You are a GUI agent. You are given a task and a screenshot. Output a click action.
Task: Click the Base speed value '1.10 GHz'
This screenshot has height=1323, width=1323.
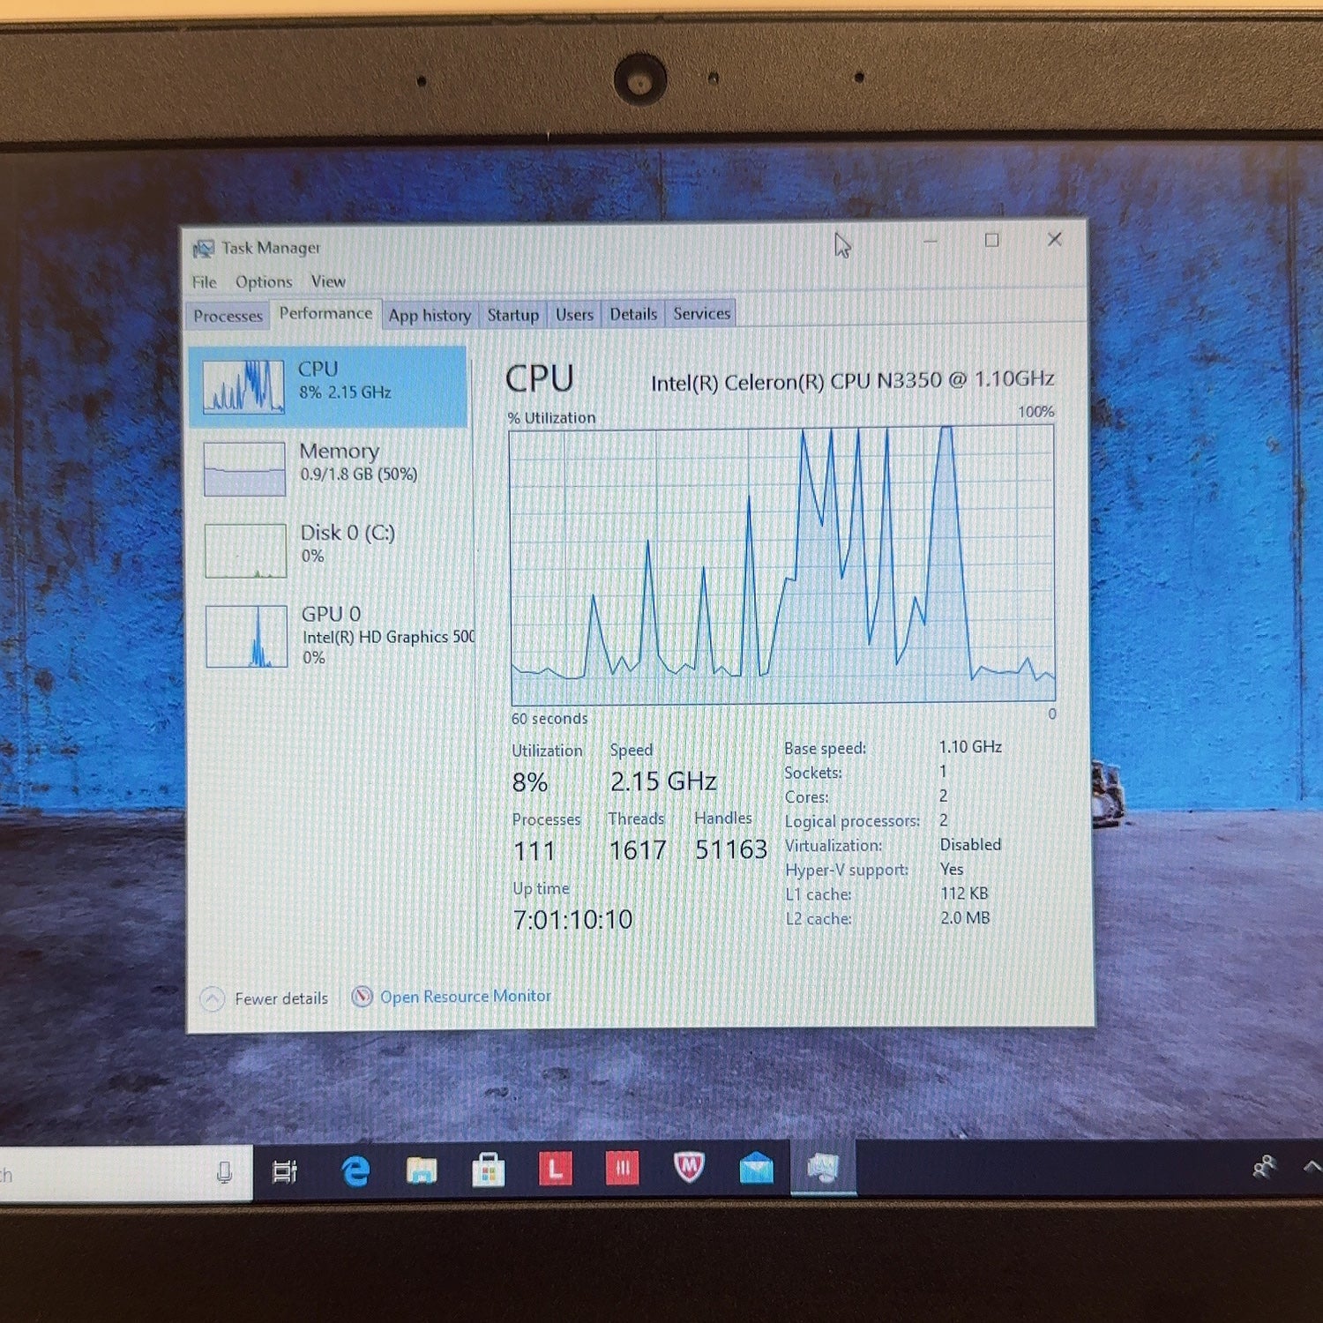pyautogui.click(x=970, y=747)
